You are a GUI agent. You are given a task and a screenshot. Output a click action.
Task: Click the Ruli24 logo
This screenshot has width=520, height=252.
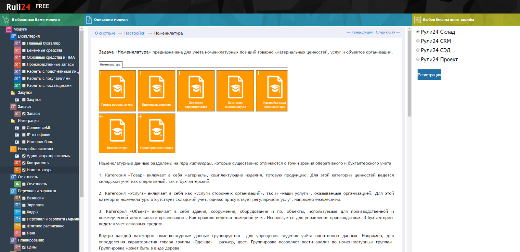point(18,7)
